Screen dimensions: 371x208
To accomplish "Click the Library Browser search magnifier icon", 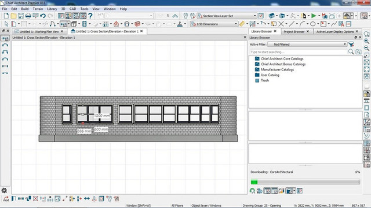I will click(x=351, y=51).
